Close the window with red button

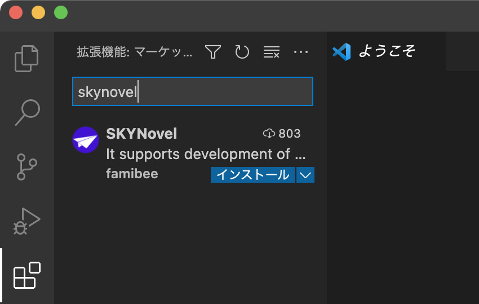coord(16,12)
